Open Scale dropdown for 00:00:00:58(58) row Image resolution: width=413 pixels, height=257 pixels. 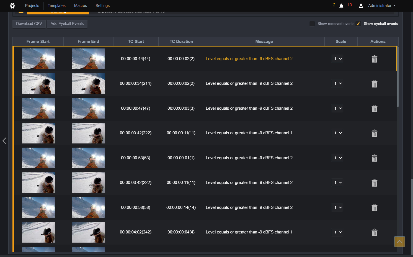click(337, 207)
